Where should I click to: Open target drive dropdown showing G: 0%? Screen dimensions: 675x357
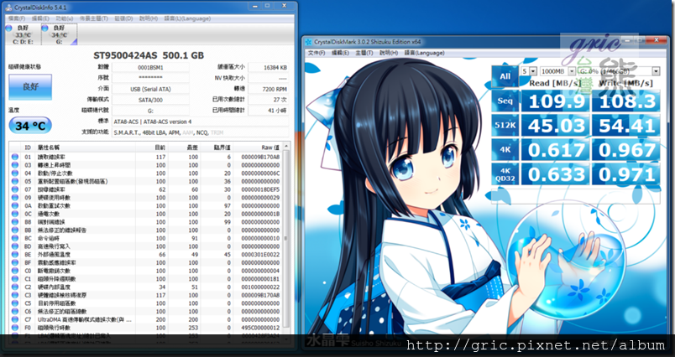(x=619, y=71)
